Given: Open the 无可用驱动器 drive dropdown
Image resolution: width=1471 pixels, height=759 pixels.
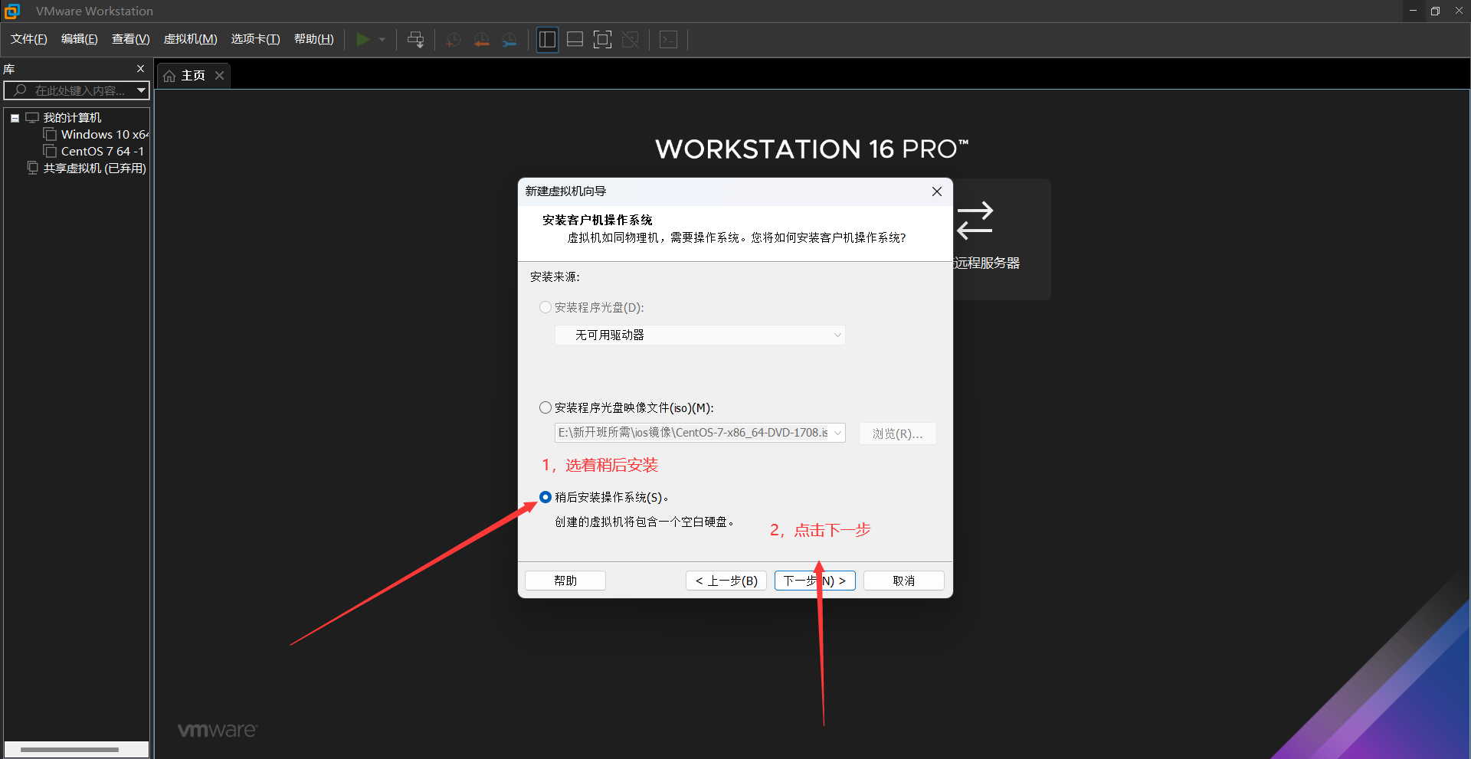Looking at the screenshot, I should coord(700,335).
